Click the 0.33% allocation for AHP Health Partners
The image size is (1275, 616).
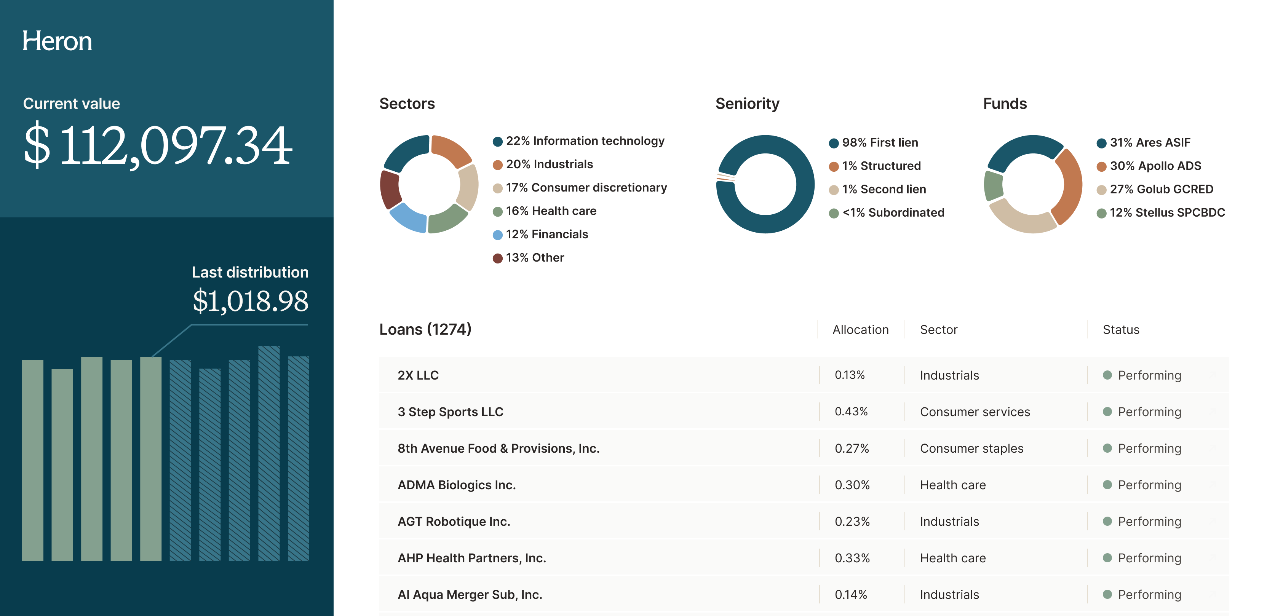pos(852,558)
